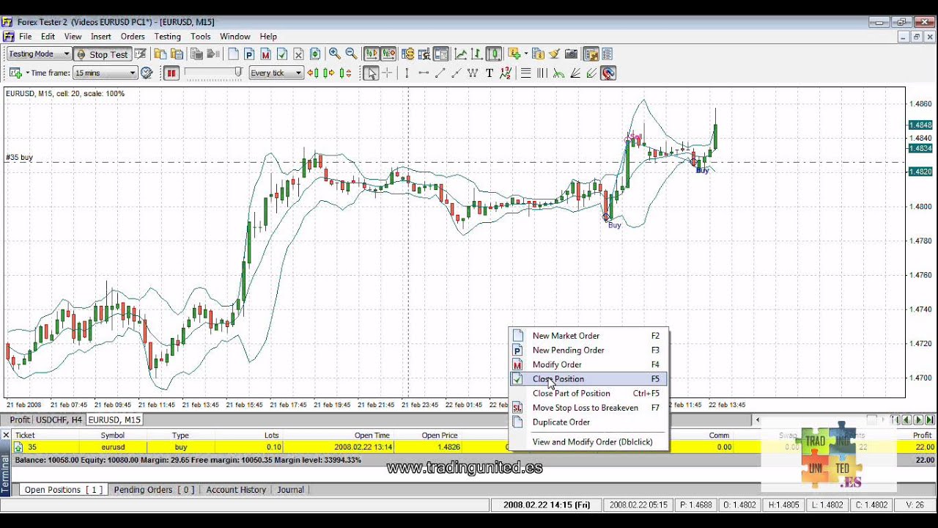Pause the test with the pause button

[x=171, y=73]
